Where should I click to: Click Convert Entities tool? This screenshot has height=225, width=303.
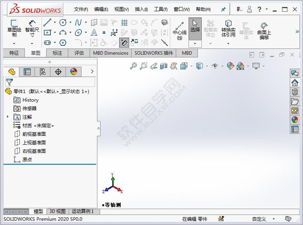[229, 28]
